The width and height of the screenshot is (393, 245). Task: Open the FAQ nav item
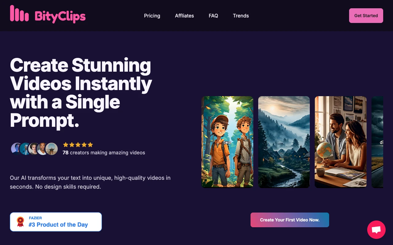coord(213,16)
